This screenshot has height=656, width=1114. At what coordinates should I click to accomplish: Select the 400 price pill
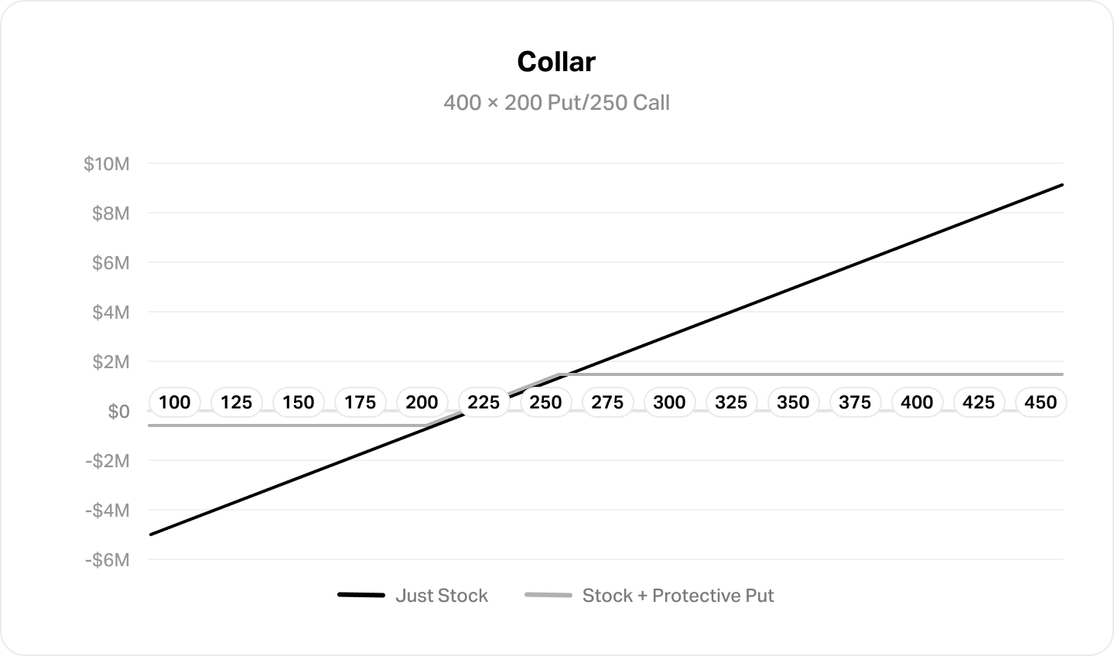(917, 402)
